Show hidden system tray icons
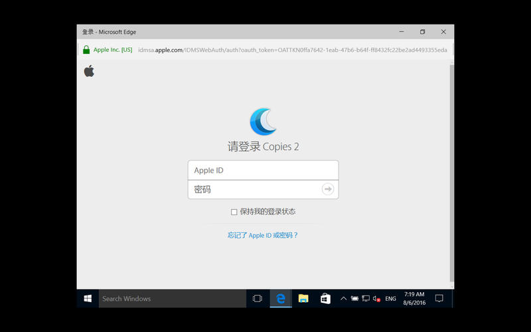Image resolution: width=531 pixels, height=332 pixels. coord(343,298)
